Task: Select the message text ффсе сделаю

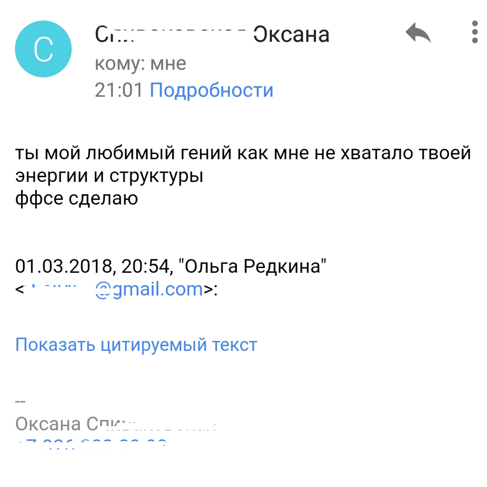Action: (x=74, y=197)
